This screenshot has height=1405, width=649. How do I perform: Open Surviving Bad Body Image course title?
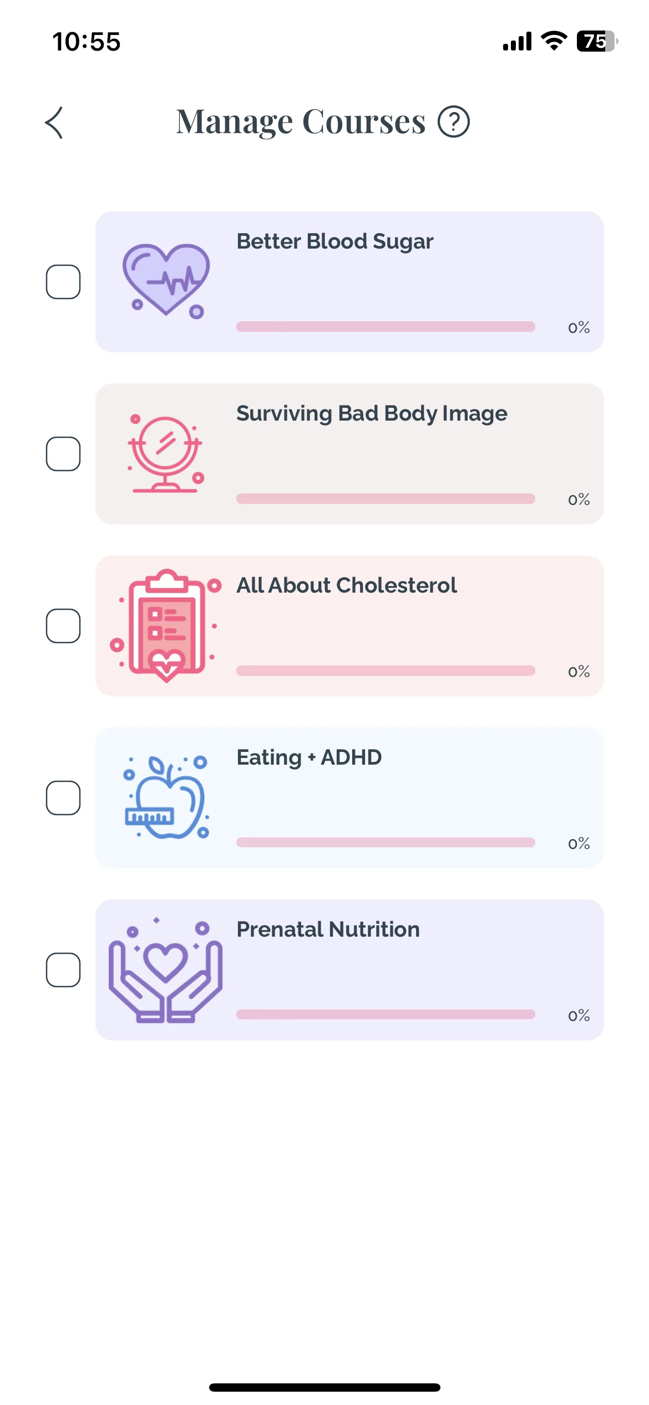[x=372, y=414]
